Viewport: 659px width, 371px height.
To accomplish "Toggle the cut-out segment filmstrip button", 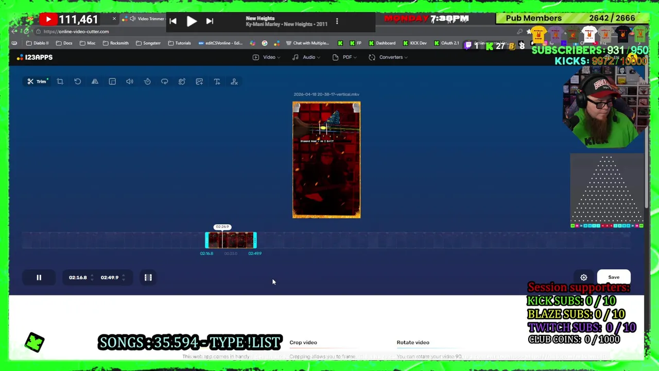I will pyautogui.click(x=148, y=277).
